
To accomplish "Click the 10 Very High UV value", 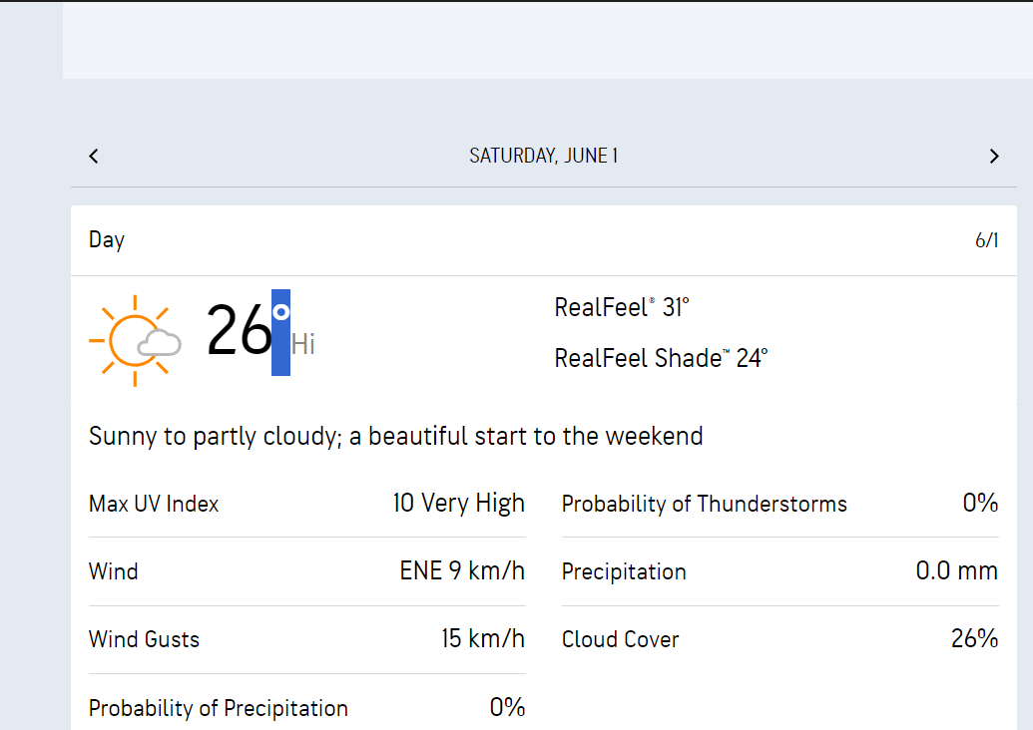I will click(458, 504).
